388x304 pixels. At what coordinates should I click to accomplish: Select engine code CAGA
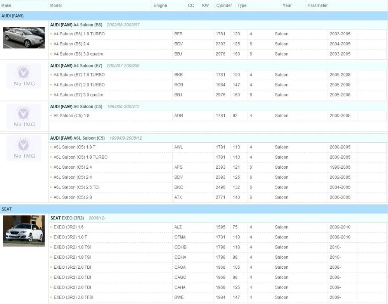[x=180, y=267]
